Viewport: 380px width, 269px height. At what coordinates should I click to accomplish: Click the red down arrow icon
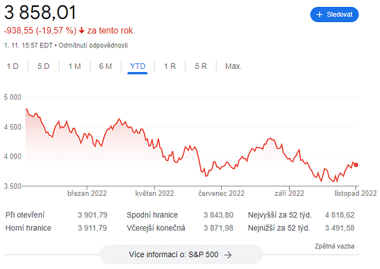tap(82, 30)
